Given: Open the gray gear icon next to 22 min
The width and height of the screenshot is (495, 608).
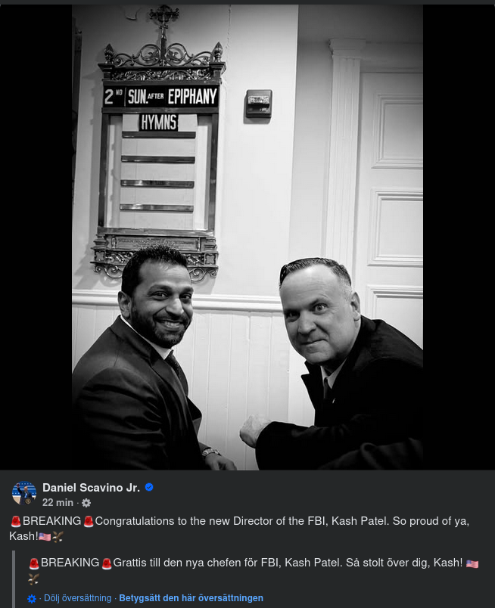Looking at the screenshot, I should [x=86, y=503].
